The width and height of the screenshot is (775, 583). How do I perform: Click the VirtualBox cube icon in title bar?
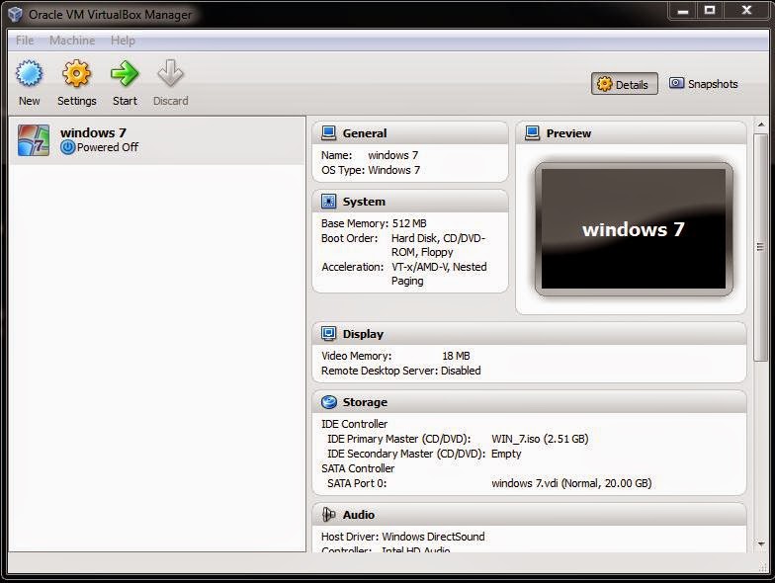tap(16, 14)
